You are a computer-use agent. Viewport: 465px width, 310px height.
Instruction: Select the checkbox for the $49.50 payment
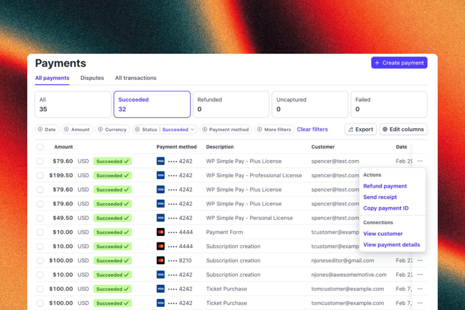click(x=40, y=218)
